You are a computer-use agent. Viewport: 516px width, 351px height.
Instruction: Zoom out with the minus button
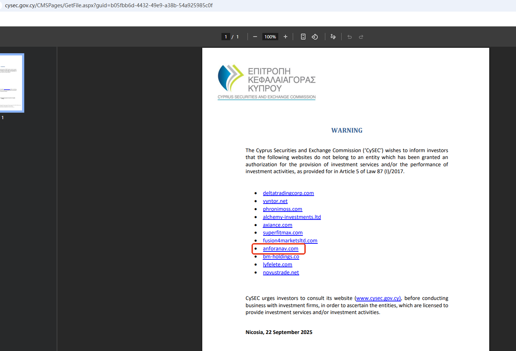click(255, 37)
